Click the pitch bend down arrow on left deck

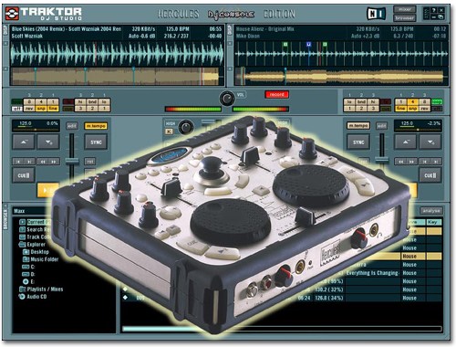pos(48,142)
